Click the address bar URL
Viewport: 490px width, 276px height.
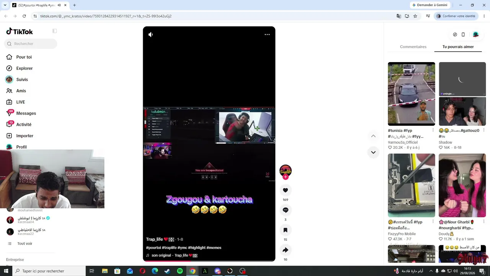click(x=106, y=16)
